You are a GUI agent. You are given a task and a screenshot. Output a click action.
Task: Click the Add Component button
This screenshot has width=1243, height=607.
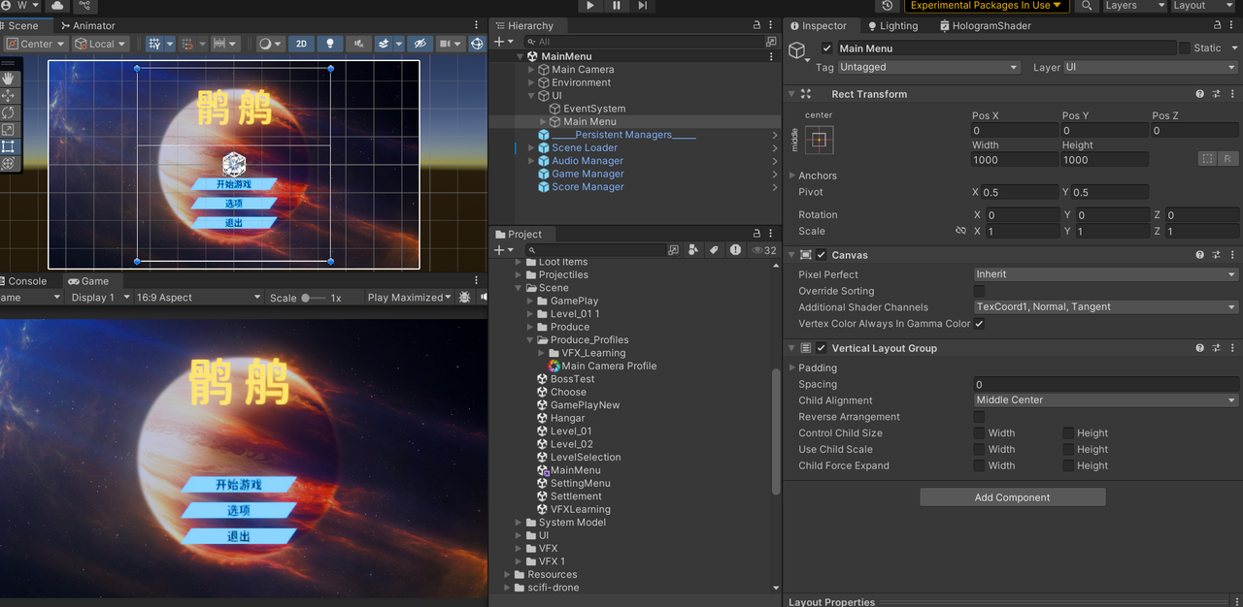click(1012, 497)
